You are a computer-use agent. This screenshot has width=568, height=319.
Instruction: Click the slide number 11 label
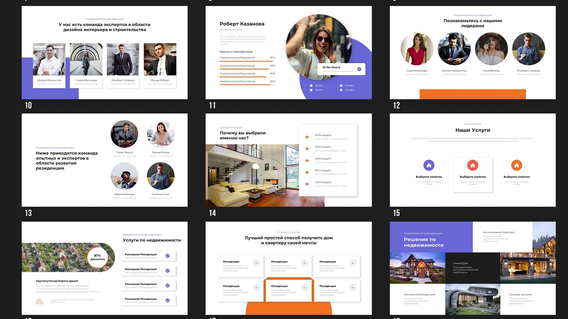(x=212, y=105)
